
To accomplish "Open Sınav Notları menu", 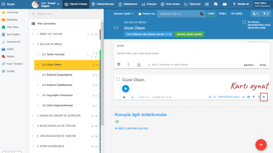I will 170,4.
